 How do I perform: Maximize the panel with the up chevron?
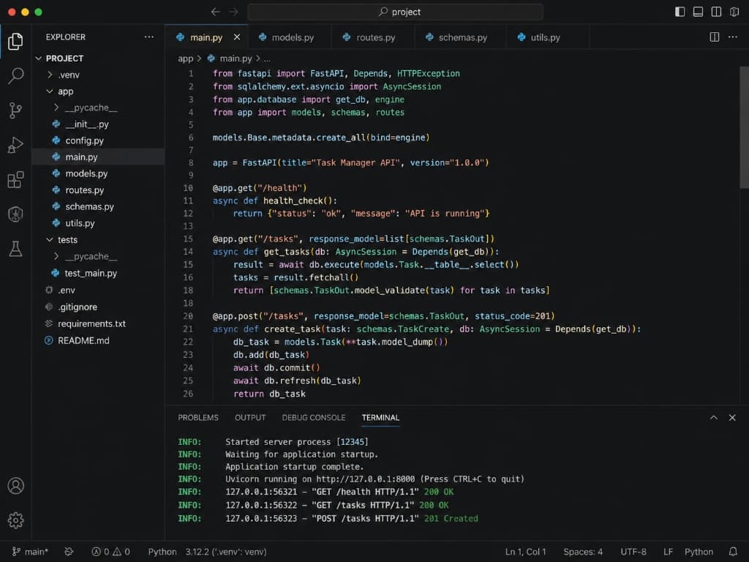click(x=714, y=417)
